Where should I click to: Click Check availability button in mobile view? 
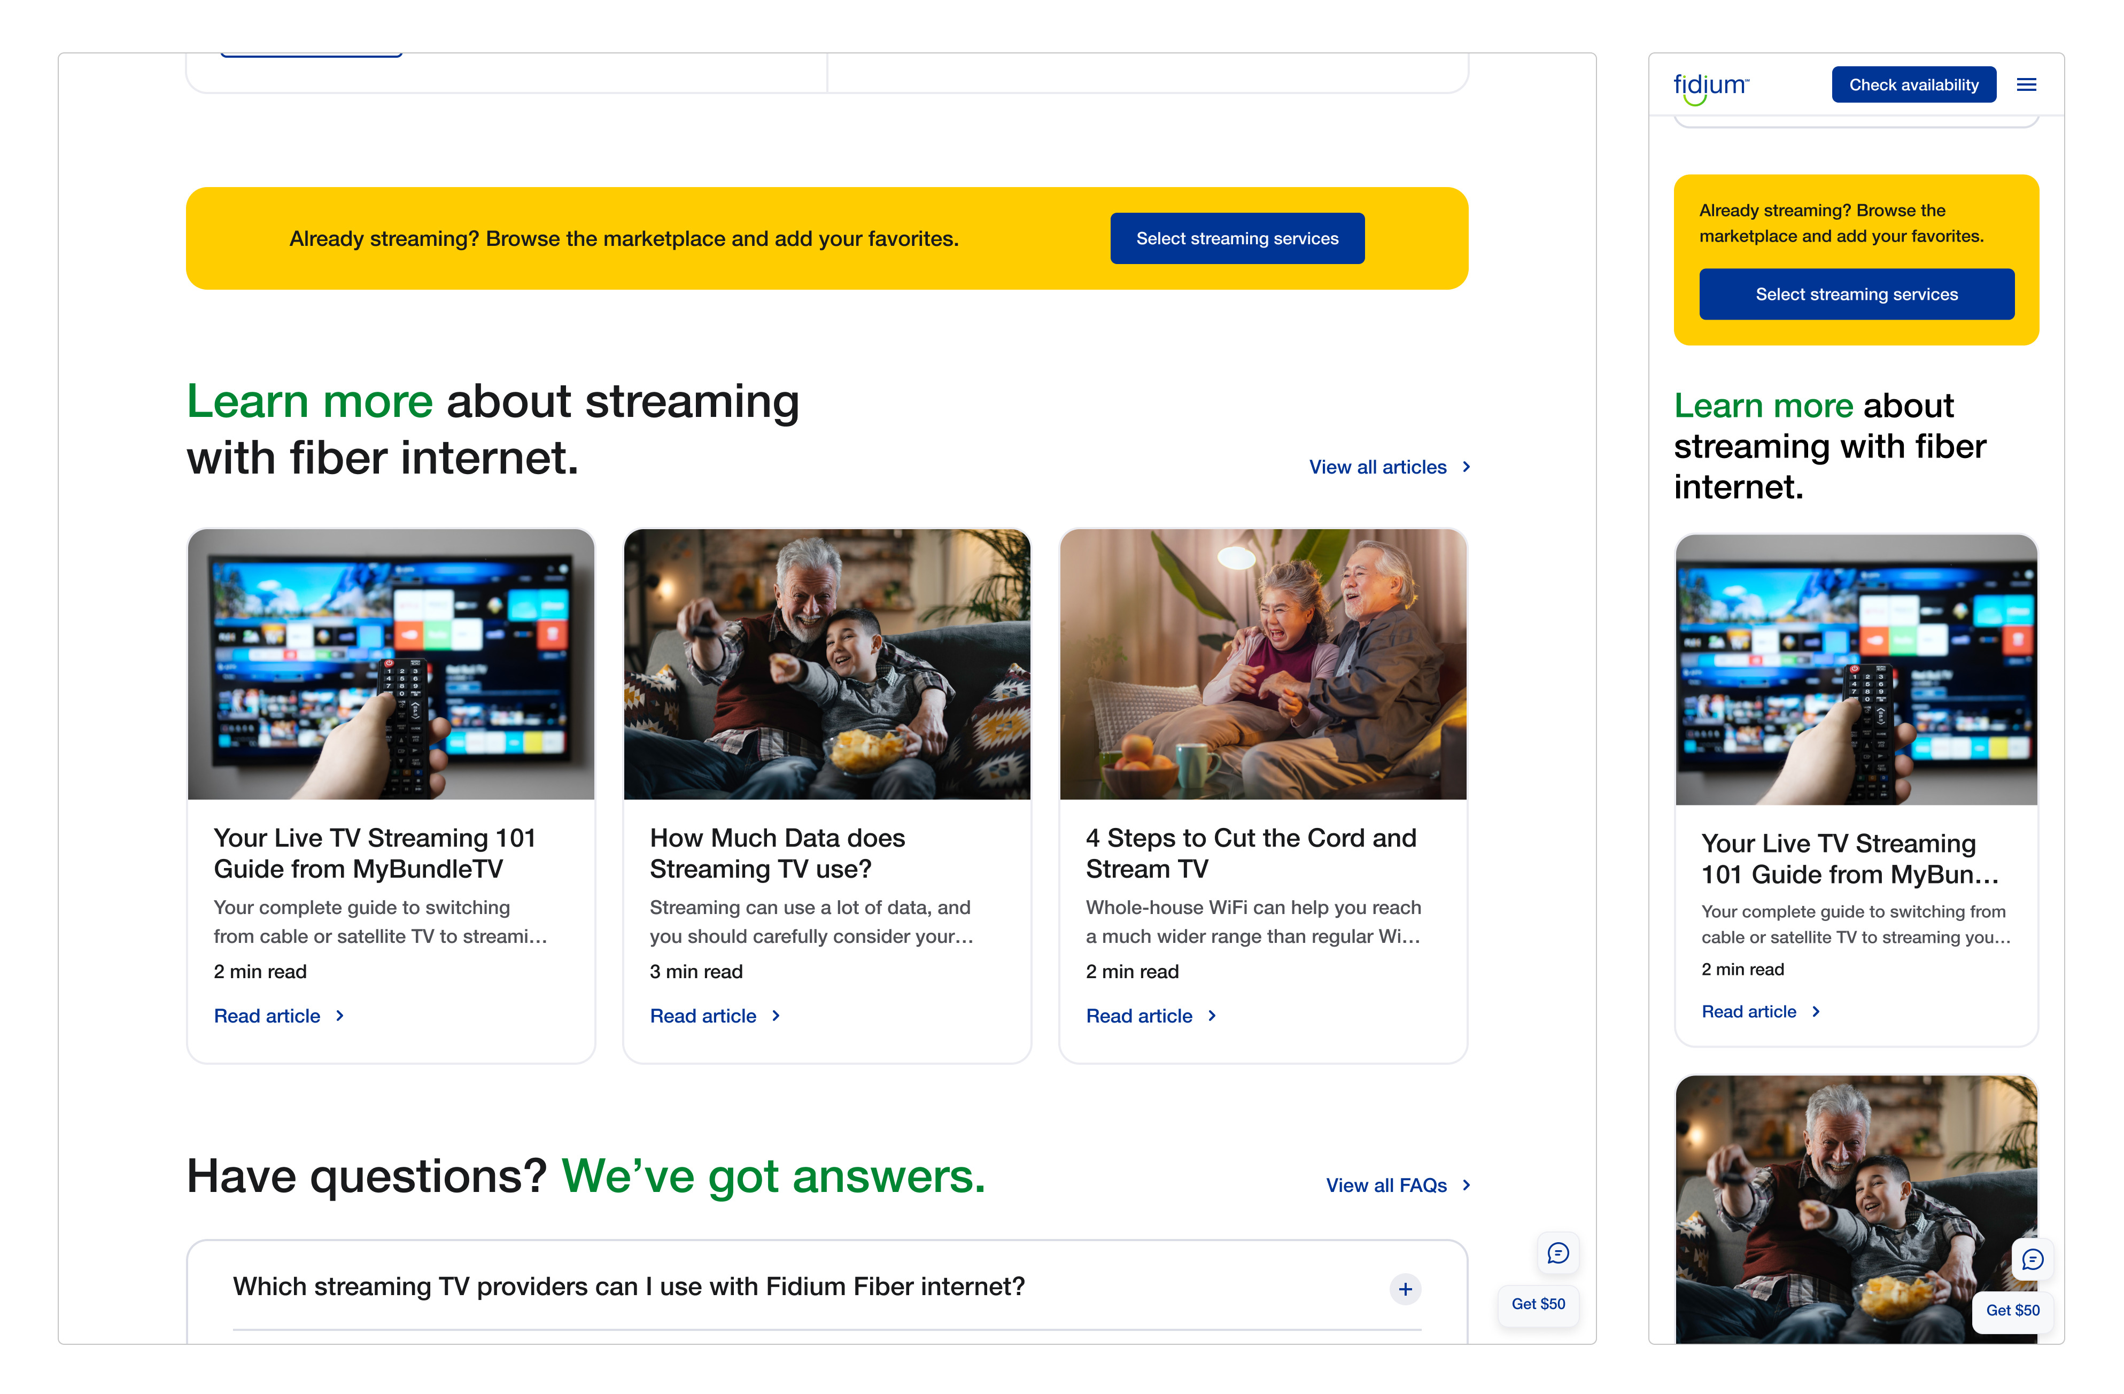(1913, 85)
